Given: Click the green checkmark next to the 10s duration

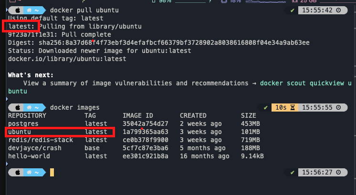Looking at the screenshot, I should point(265,108).
